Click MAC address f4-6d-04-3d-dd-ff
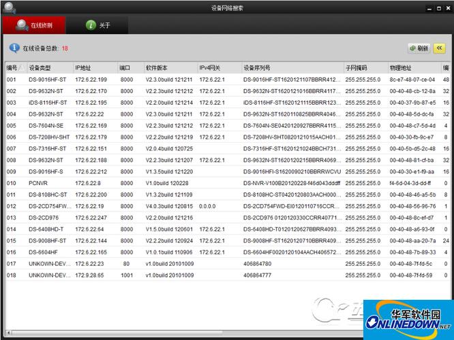454x340 pixels. click(410, 183)
